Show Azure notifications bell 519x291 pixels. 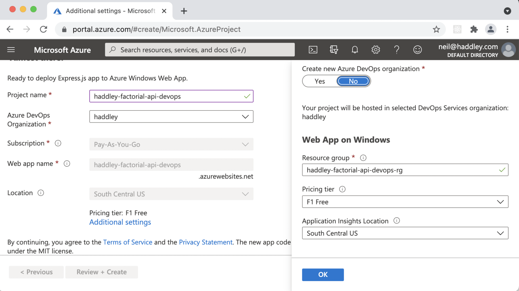354,50
